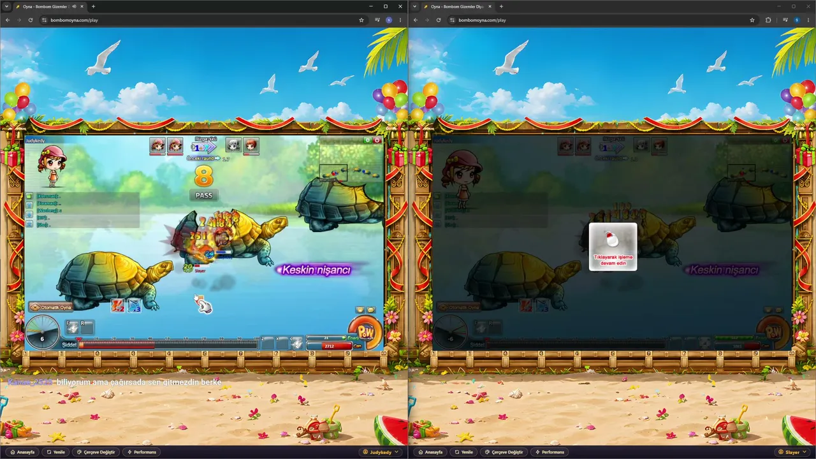
Task: Open profile avatar in right browser
Action: coord(797,20)
